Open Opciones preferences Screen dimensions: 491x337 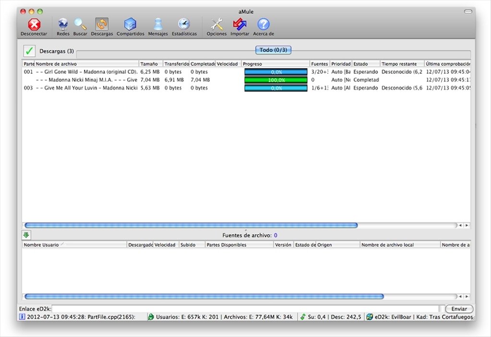click(216, 27)
